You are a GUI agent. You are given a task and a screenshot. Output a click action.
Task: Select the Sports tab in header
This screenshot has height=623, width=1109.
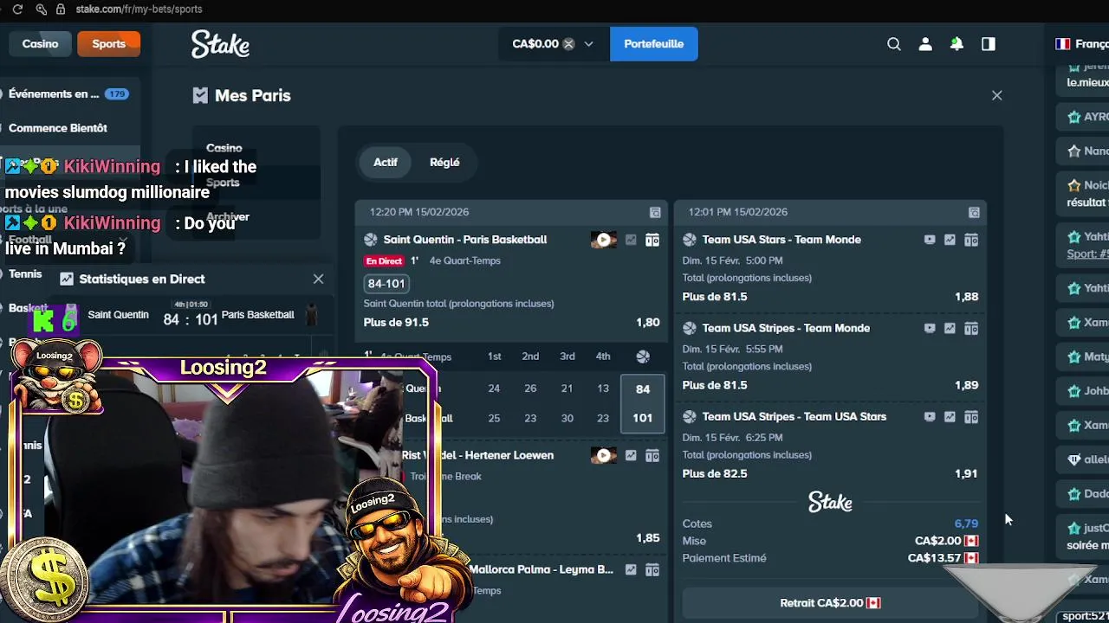(x=109, y=43)
